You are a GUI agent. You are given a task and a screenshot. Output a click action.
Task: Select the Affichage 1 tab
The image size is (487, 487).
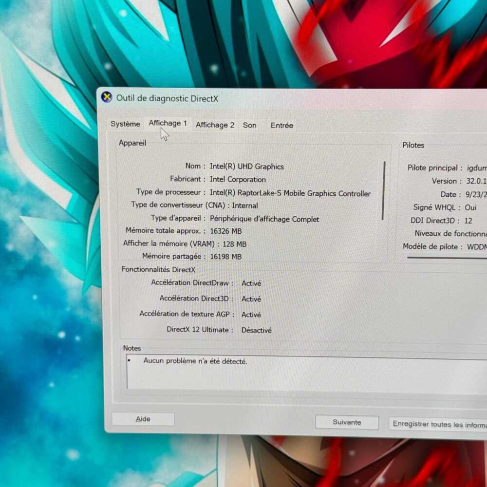tap(168, 123)
